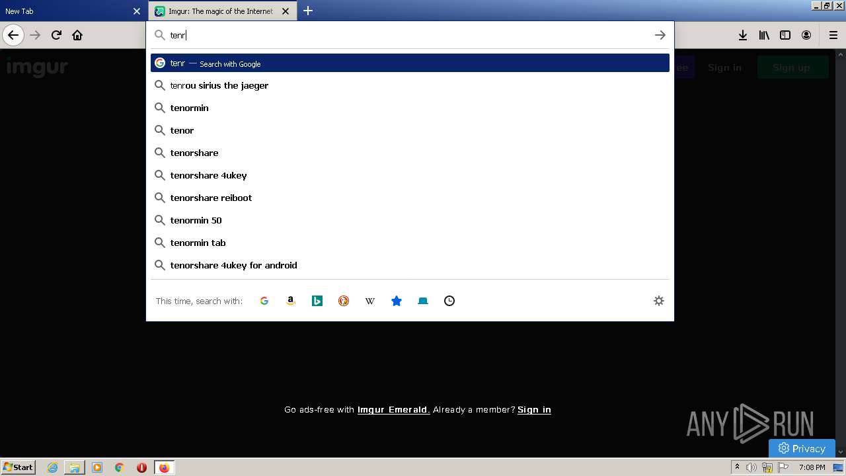Show hidden system tray icons
This screenshot has width=846, height=476.
coord(737,467)
